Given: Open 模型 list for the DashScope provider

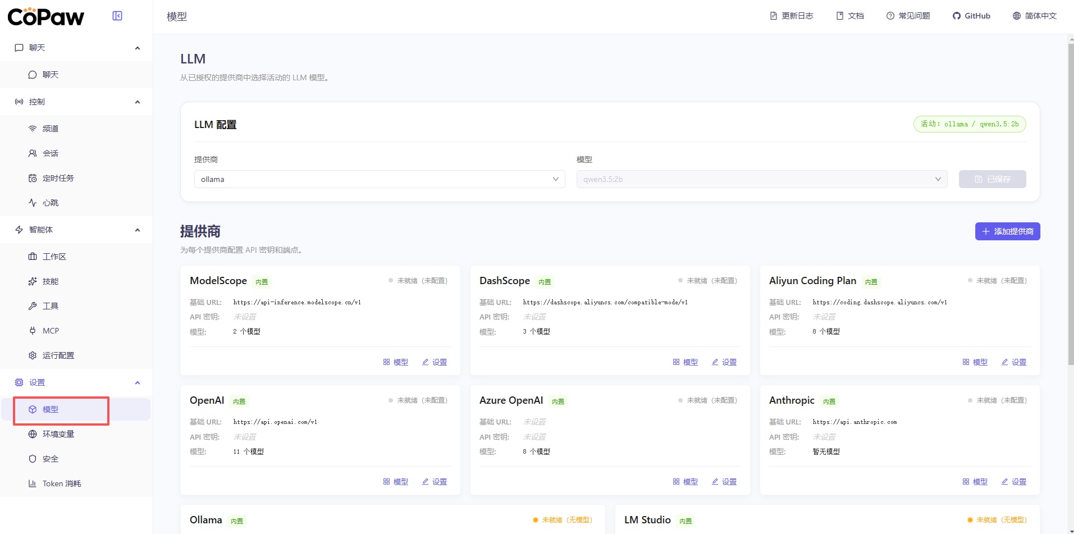Looking at the screenshot, I should (685, 362).
